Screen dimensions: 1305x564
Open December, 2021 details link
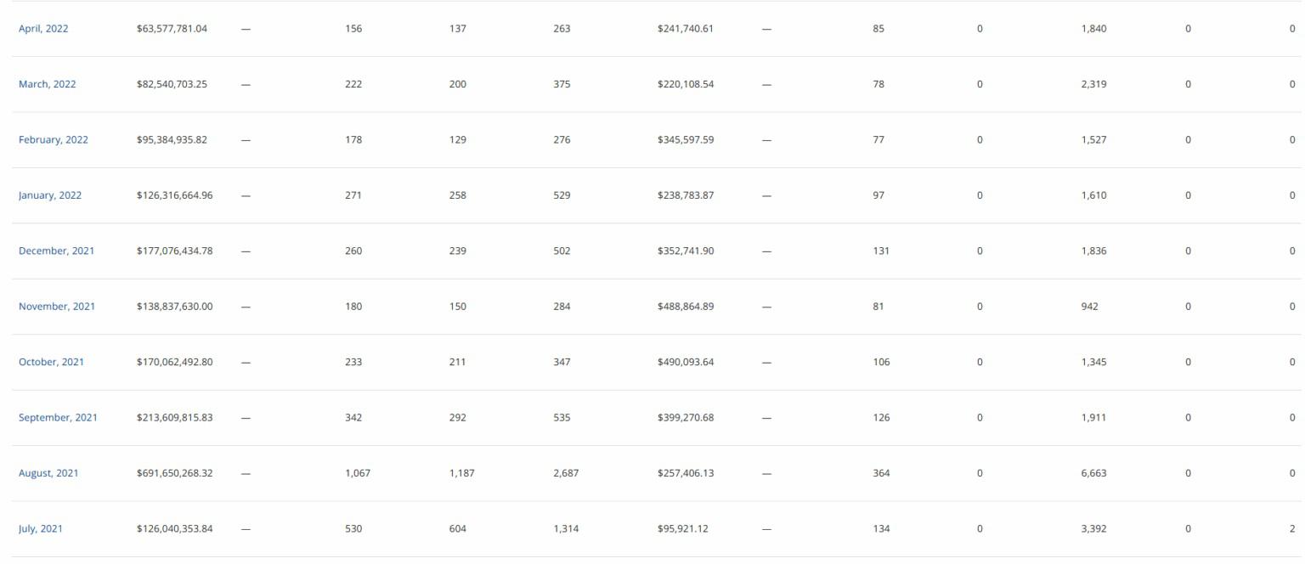tap(57, 251)
